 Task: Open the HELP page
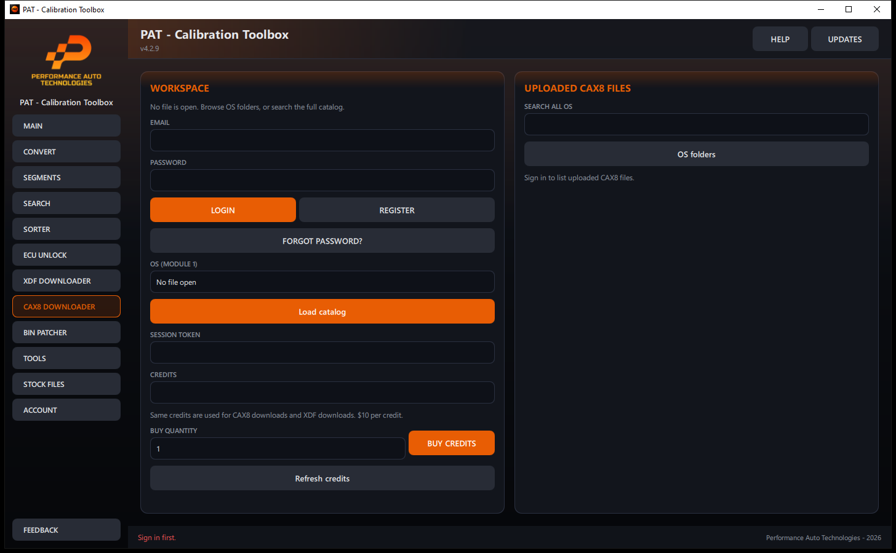(780, 39)
